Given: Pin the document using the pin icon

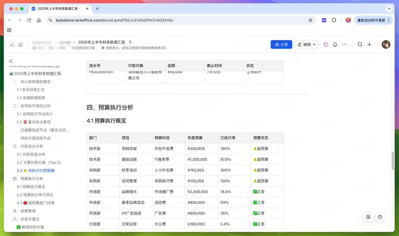Looking at the screenshot, I should click(130, 42).
